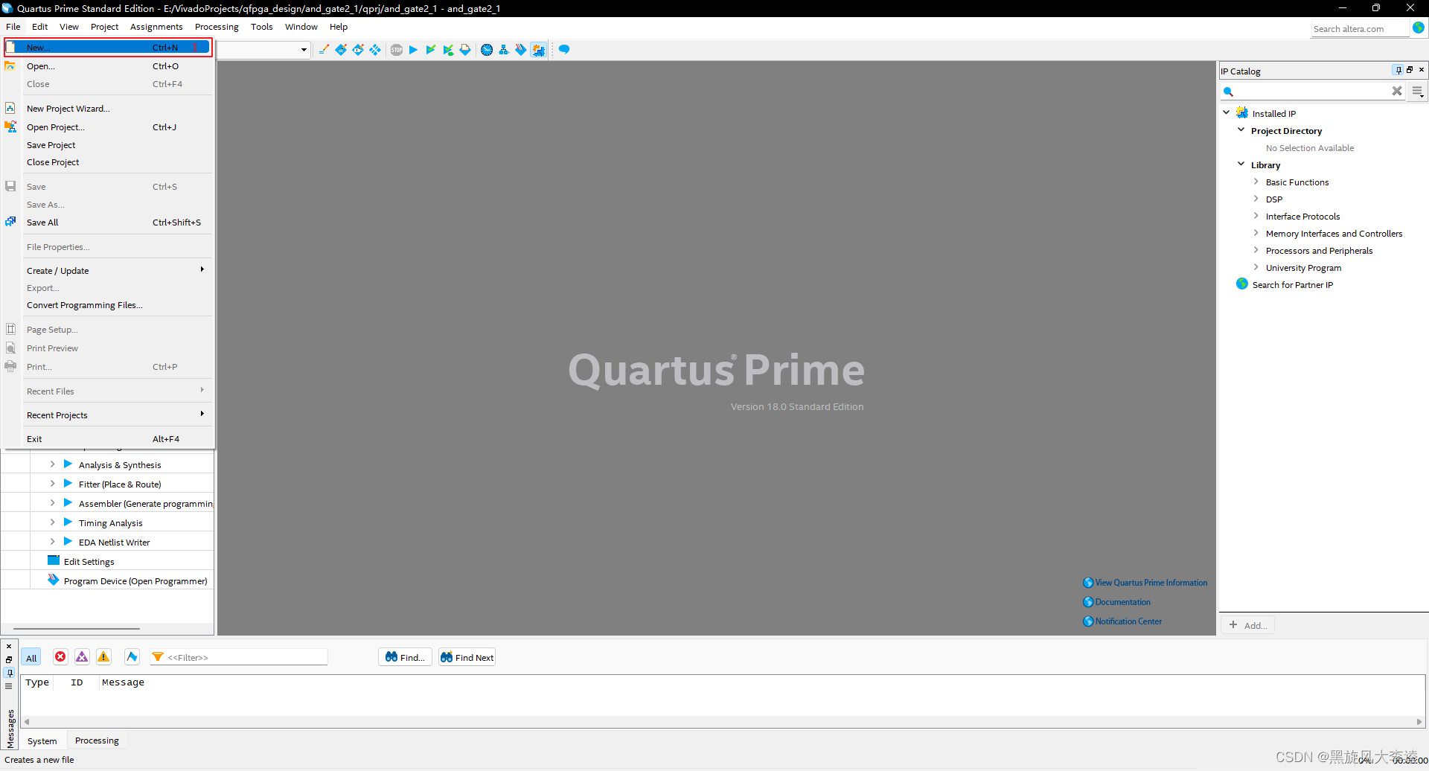Open the Programmer toolbar icon
Image resolution: width=1429 pixels, height=771 pixels.
click(521, 50)
